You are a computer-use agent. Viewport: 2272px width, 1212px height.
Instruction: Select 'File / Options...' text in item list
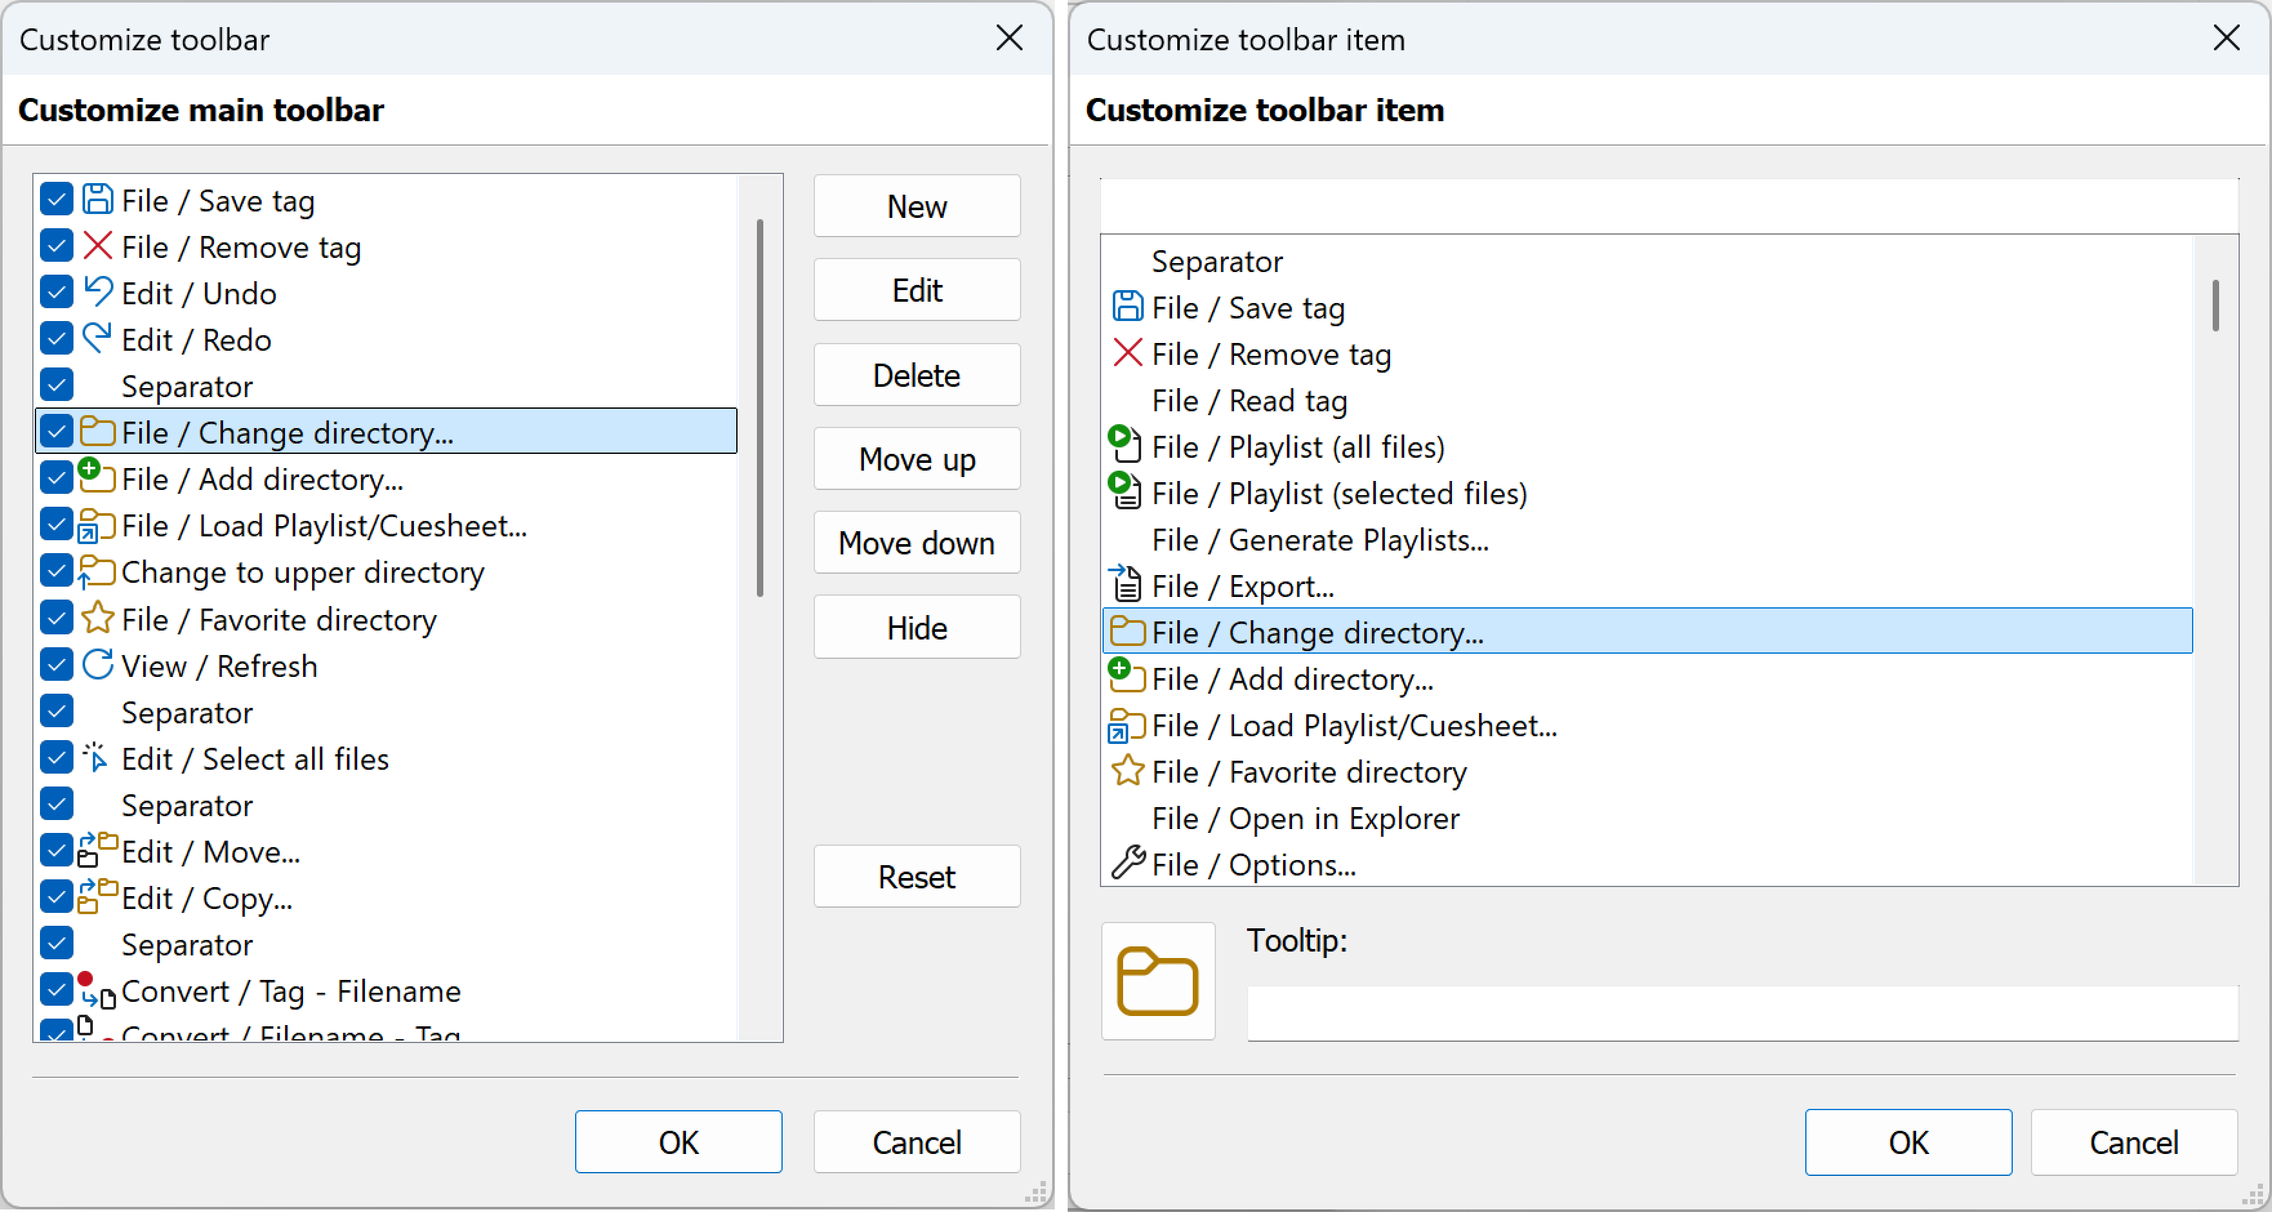(1253, 865)
